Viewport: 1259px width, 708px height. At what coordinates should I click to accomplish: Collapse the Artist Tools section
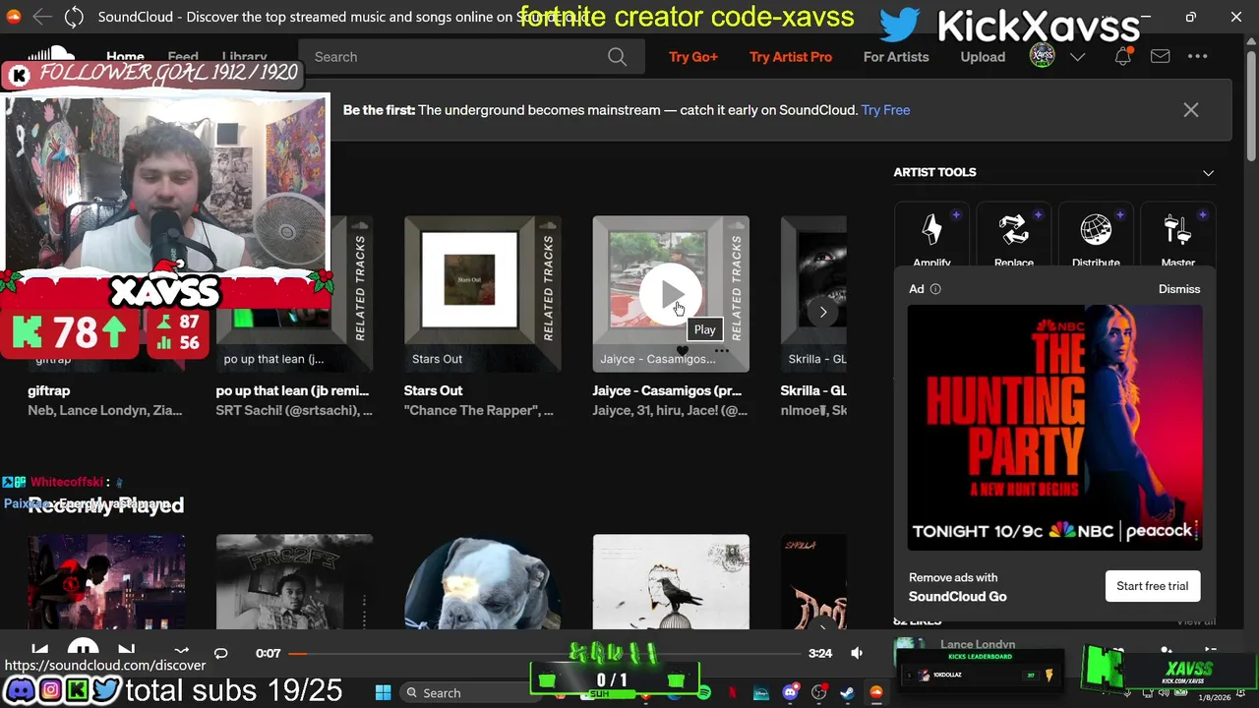coord(1208,172)
